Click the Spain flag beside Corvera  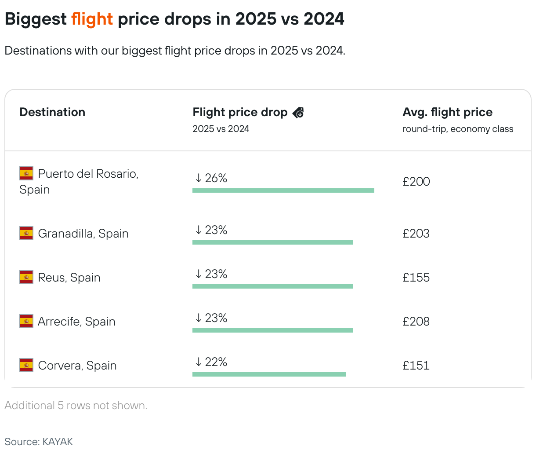coord(26,365)
